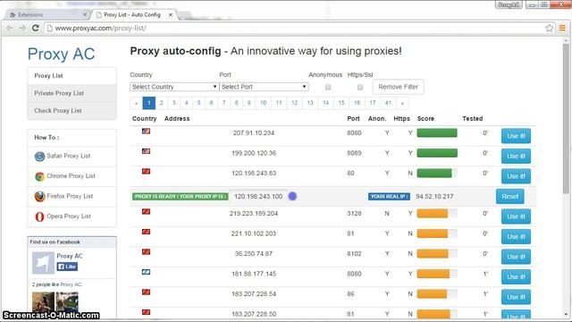Click the Safari icon in How To list
The height and width of the screenshot is (322, 572).
[x=39, y=157]
